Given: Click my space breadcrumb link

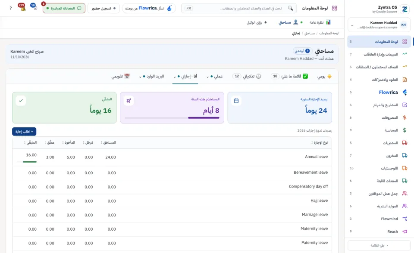Looking at the screenshot, I should click(310, 33).
